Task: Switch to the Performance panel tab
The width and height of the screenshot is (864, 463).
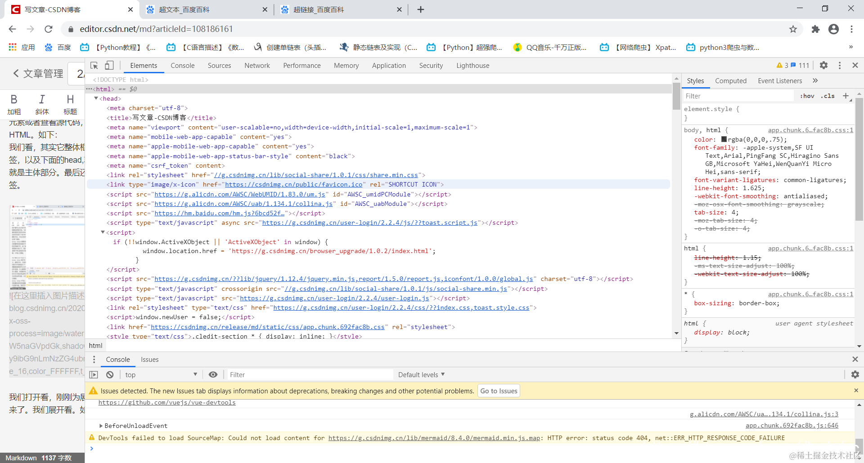Action: click(302, 65)
